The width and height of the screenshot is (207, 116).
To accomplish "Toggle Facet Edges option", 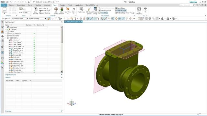I will click(120, 8).
